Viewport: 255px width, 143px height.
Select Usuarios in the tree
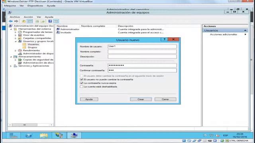(x=33, y=44)
